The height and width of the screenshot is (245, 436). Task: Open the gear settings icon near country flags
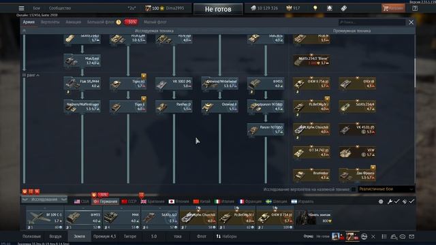pos(381,201)
